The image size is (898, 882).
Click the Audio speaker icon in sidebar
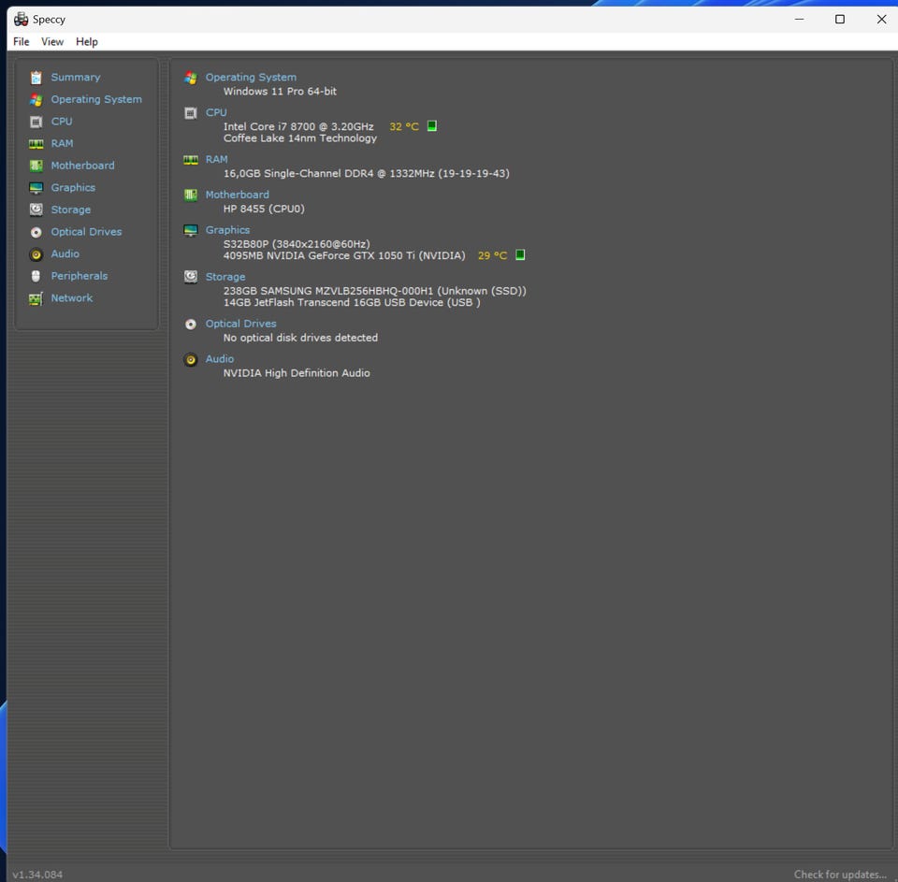coord(36,254)
